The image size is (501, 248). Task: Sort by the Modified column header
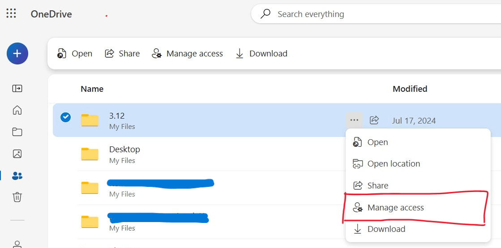coord(410,89)
